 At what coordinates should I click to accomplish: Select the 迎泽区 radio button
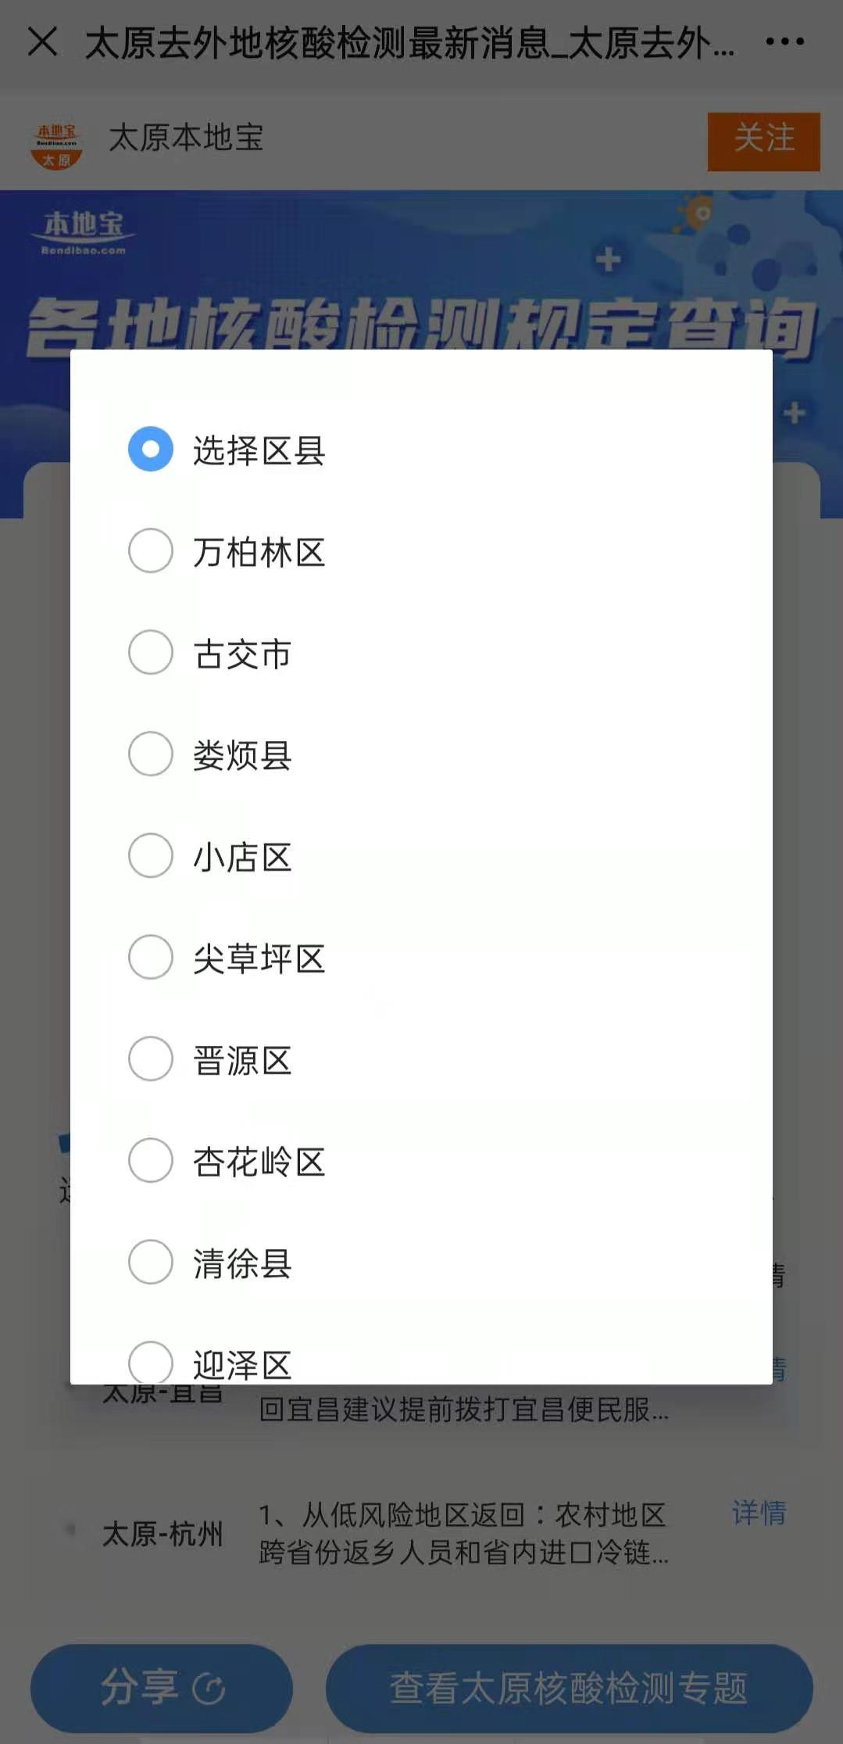point(151,1363)
